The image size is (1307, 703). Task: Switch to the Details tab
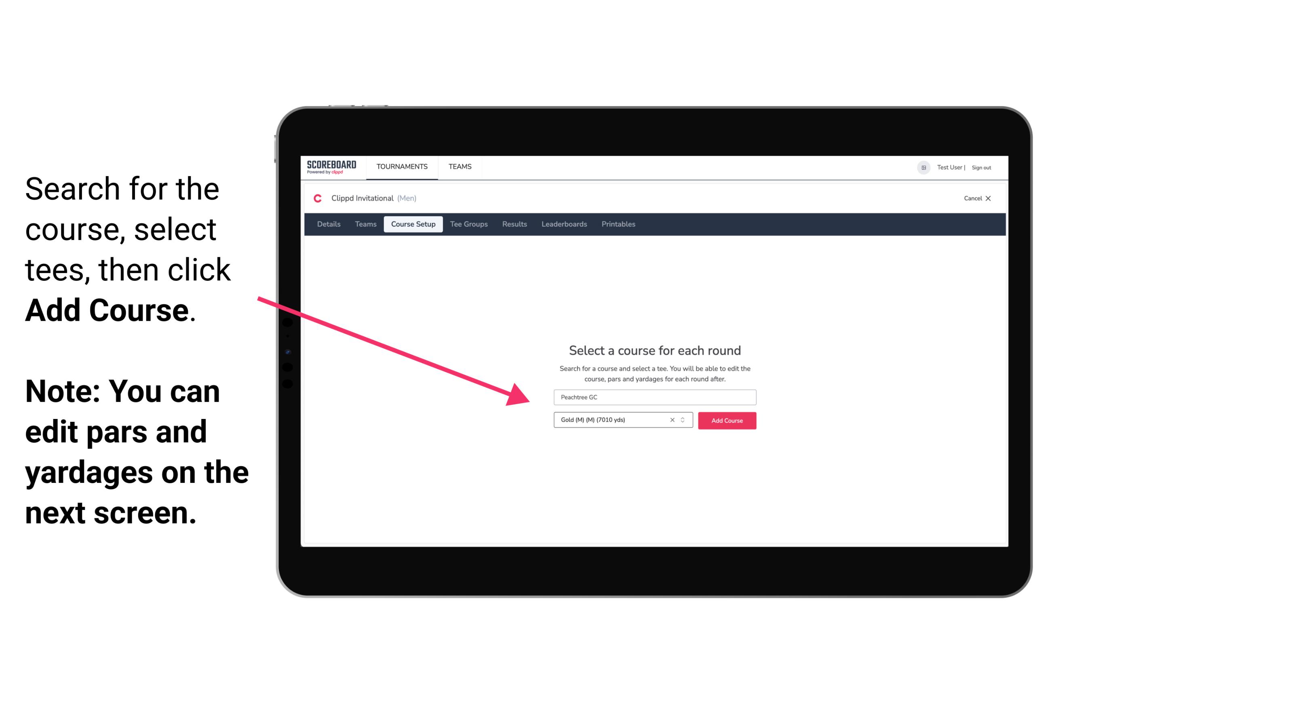pyautogui.click(x=328, y=224)
